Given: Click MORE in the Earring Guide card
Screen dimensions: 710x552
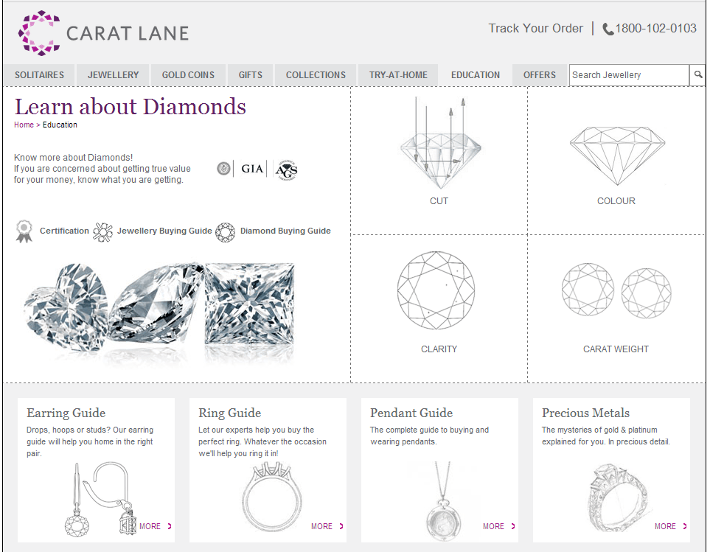Looking at the screenshot, I should pos(154,526).
